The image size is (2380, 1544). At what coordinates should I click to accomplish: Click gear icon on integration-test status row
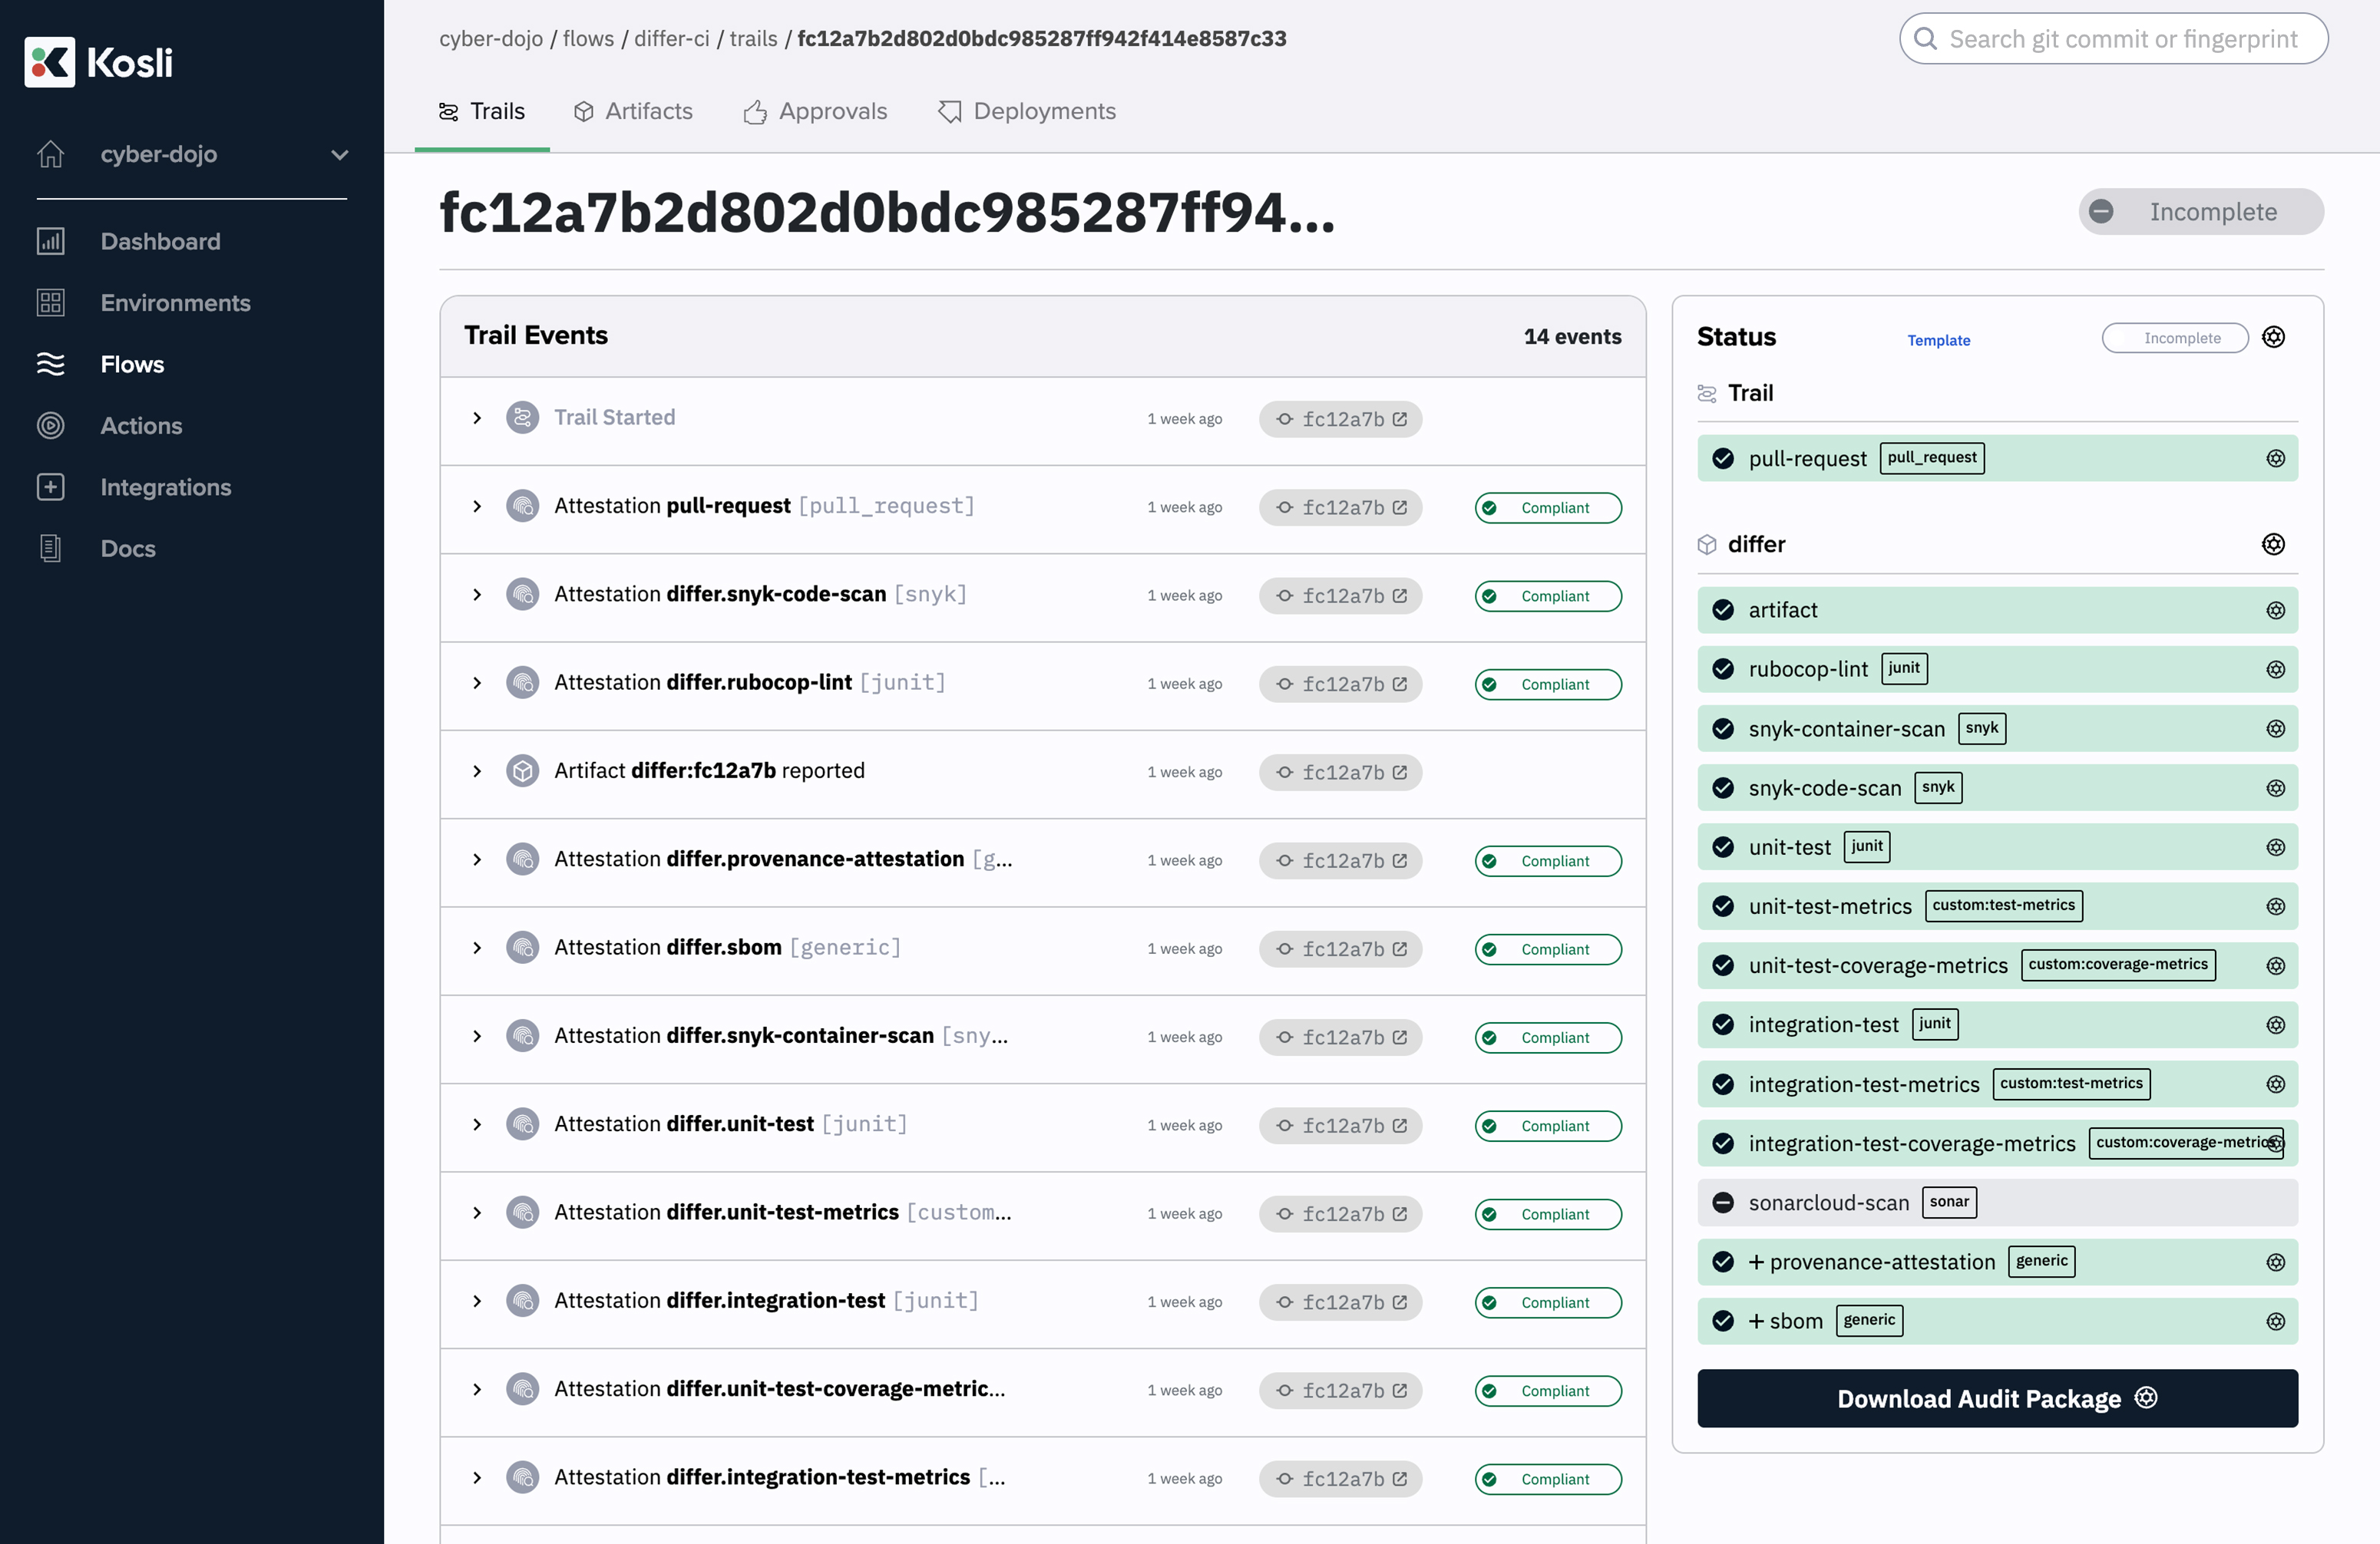2275,1025
